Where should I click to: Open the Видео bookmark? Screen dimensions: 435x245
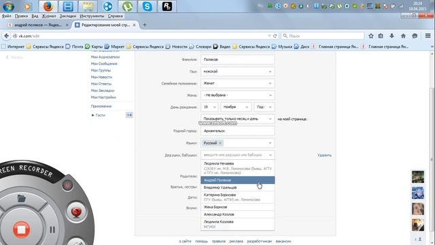[x=222, y=47]
